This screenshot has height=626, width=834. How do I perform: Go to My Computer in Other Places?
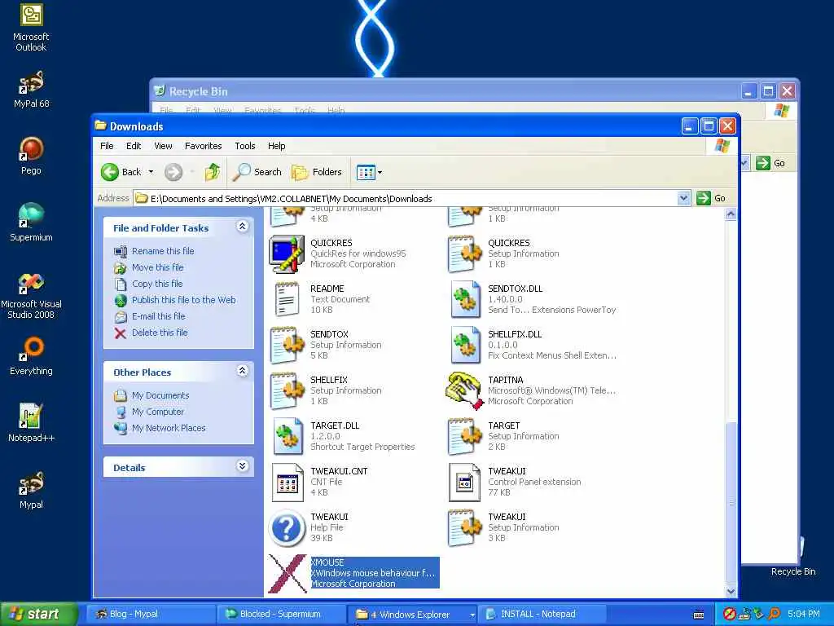click(157, 412)
